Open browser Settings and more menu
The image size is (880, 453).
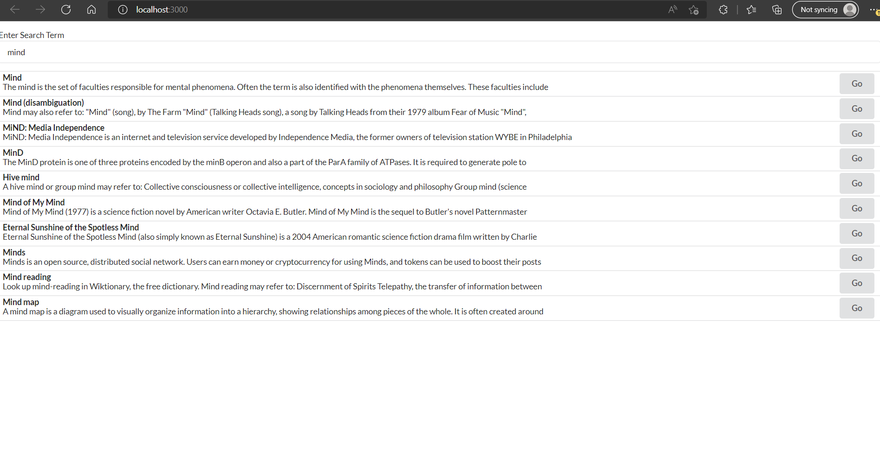click(x=873, y=10)
